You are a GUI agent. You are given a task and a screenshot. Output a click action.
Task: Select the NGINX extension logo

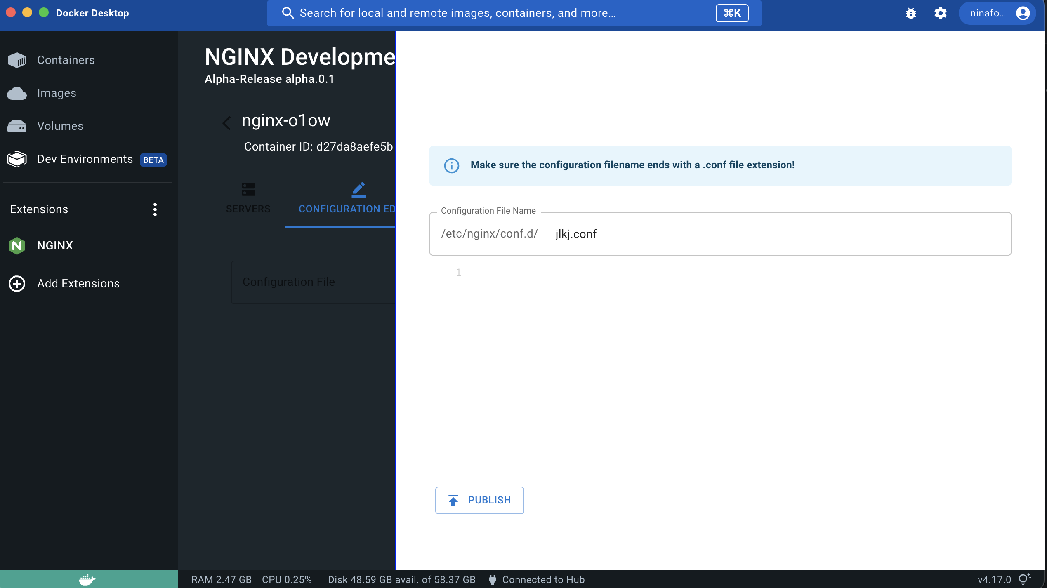pyautogui.click(x=17, y=246)
